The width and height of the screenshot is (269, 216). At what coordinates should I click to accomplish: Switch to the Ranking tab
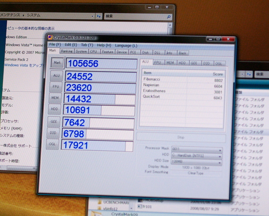pyautogui.click(x=67, y=51)
